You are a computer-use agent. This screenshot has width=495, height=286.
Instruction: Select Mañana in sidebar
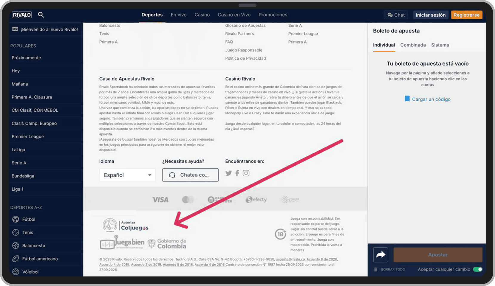tap(46, 84)
